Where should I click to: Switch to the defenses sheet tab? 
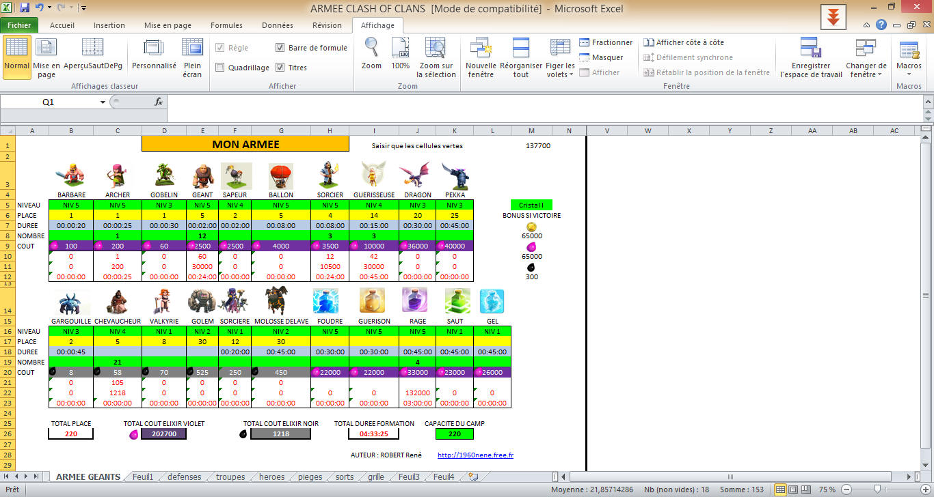[x=185, y=477]
